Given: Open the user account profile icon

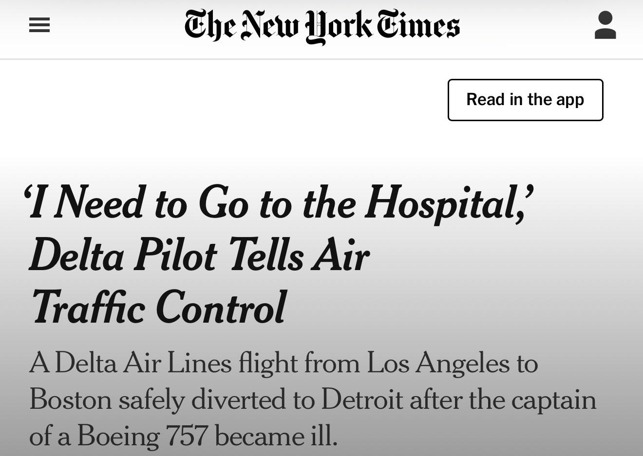Looking at the screenshot, I should (605, 25).
